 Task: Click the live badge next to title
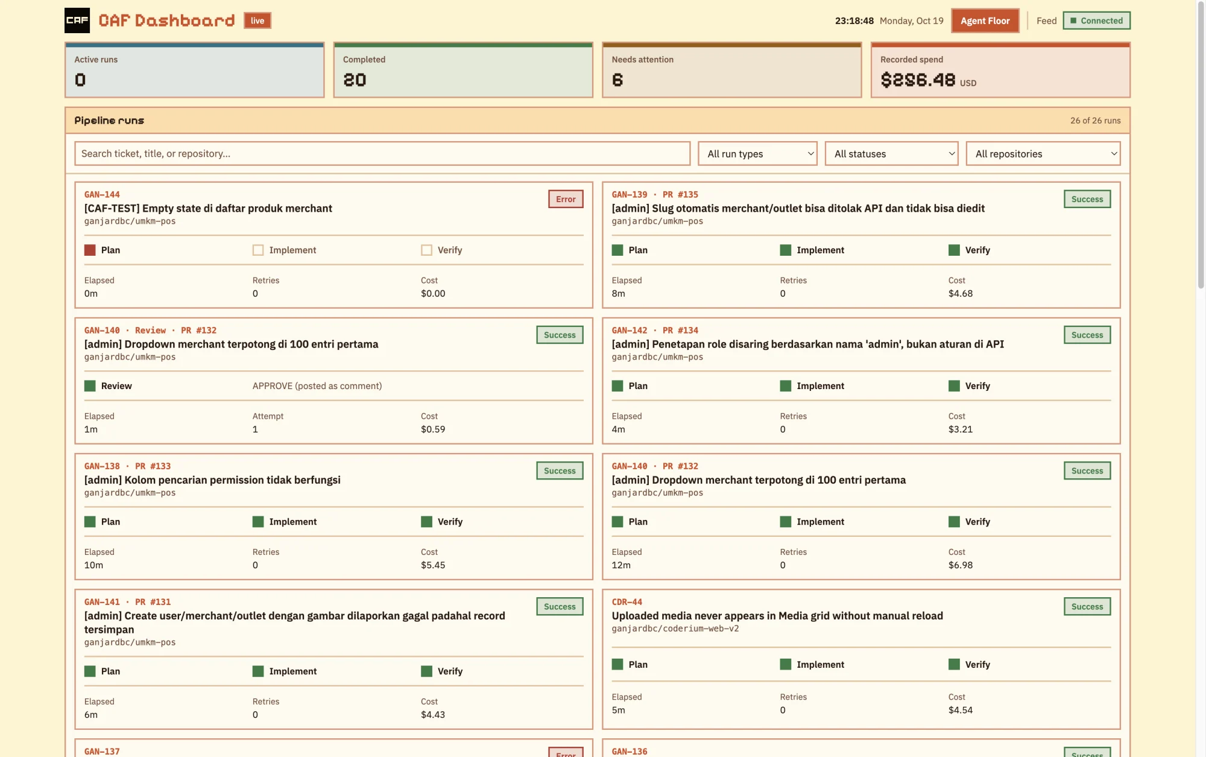[x=257, y=21]
